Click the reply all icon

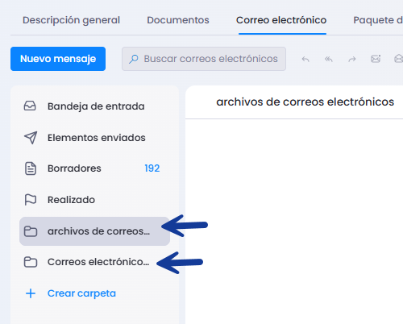(329, 59)
